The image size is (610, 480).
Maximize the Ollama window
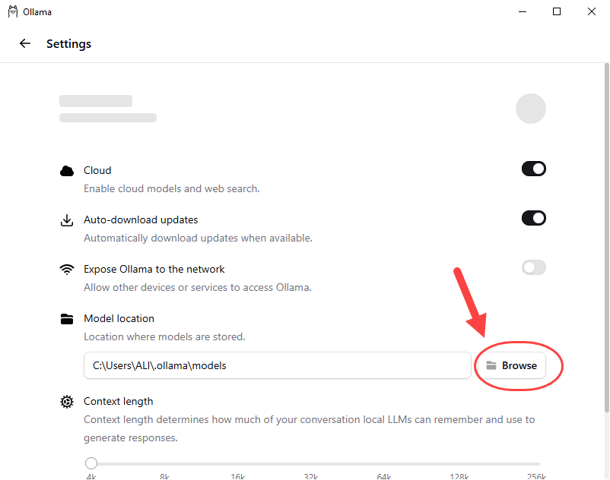click(557, 11)
